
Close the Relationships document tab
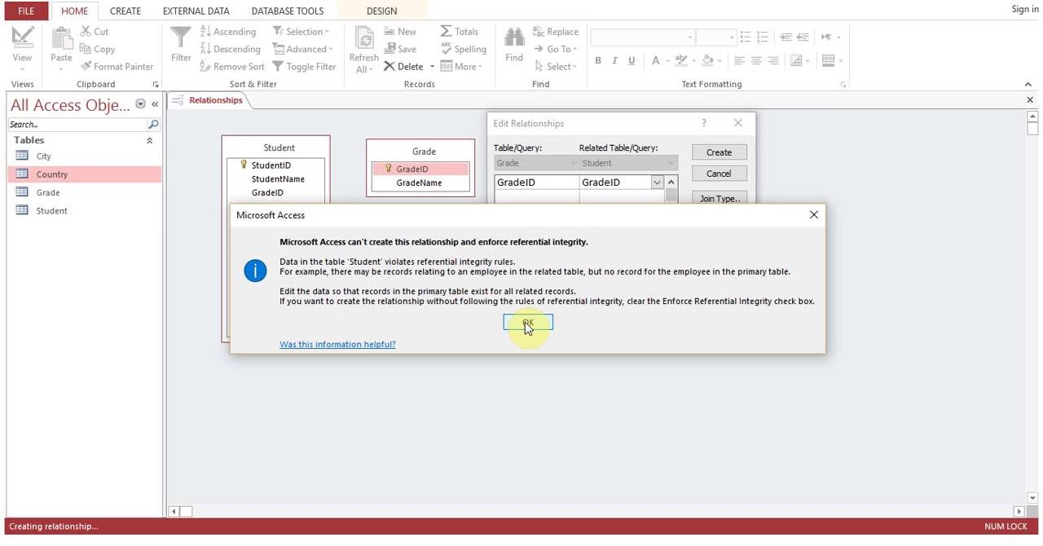pos(1030,99)
